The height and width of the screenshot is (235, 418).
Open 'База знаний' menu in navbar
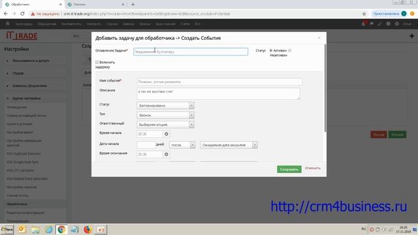click(x=165, y=24)
